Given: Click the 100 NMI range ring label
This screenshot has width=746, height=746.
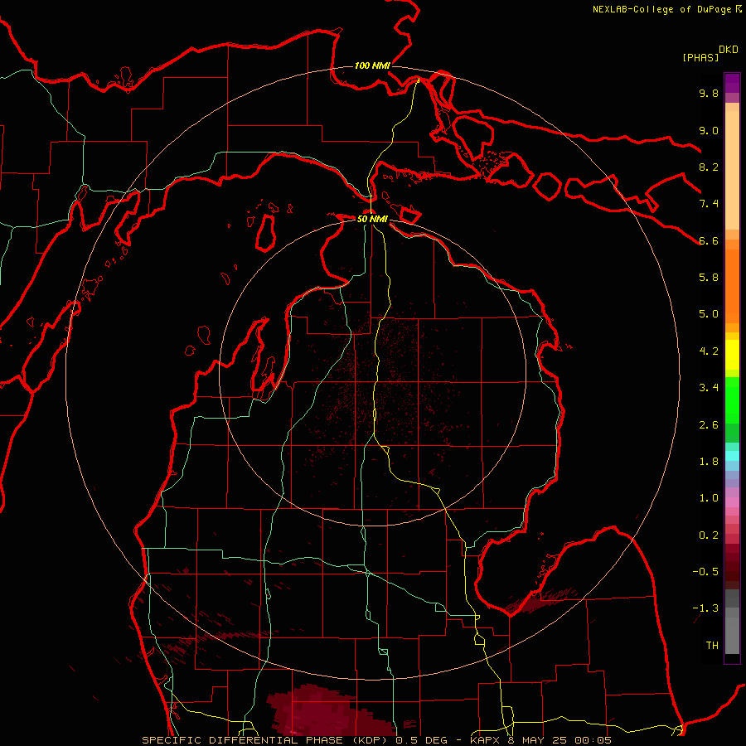Looking at the screenshot, I should tap(372, 65).
